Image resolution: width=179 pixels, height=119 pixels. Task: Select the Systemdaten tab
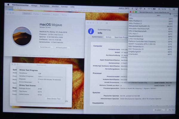click(97, 37)
